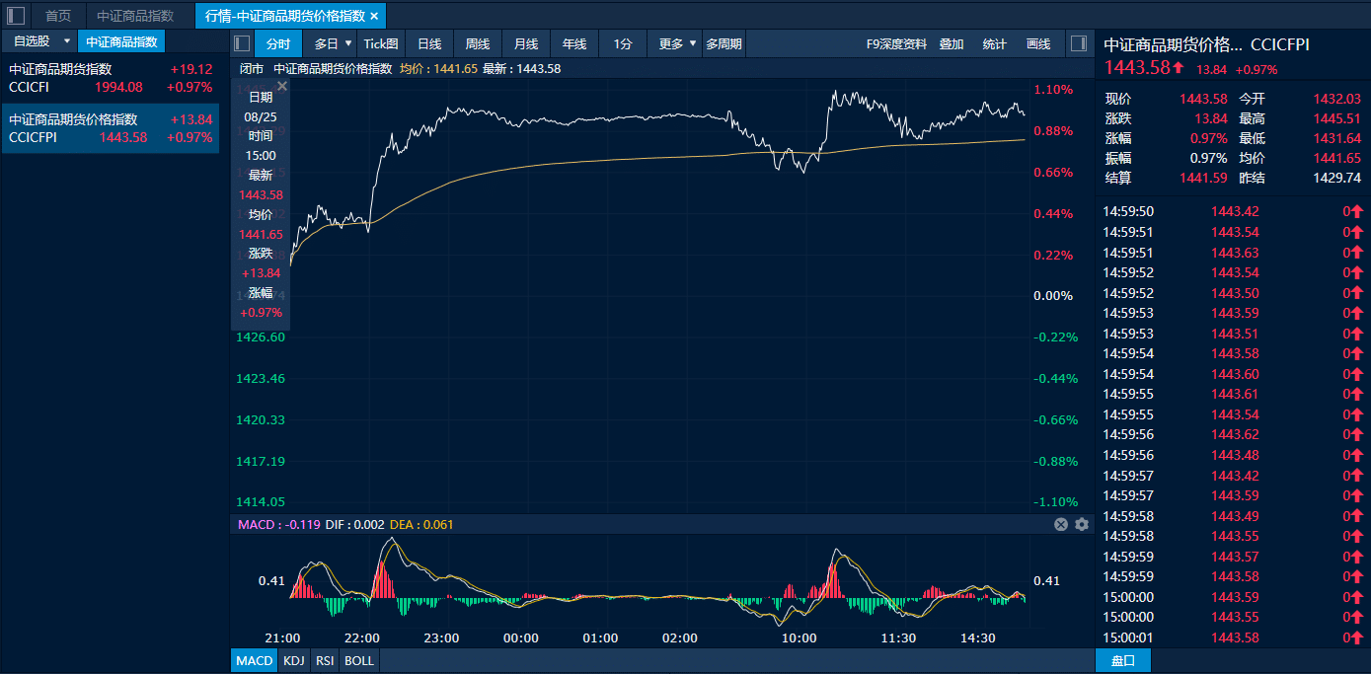Open F9深度资料 detailed info

click(896, 43)
